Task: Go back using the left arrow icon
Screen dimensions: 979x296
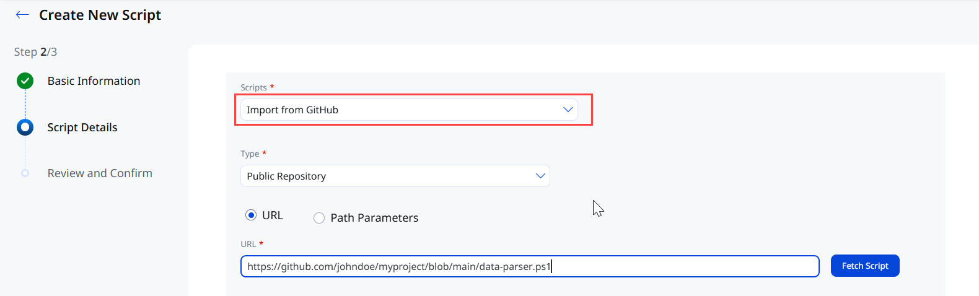Action: [22, 15]
